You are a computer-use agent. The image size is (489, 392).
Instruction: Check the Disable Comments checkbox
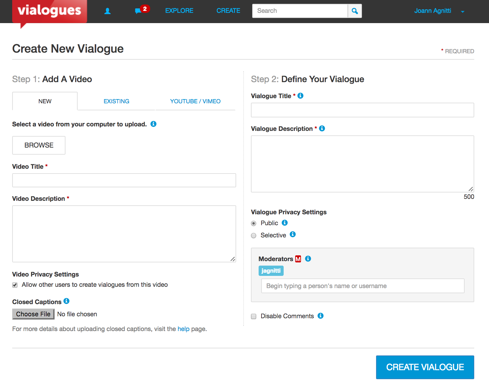253,316
